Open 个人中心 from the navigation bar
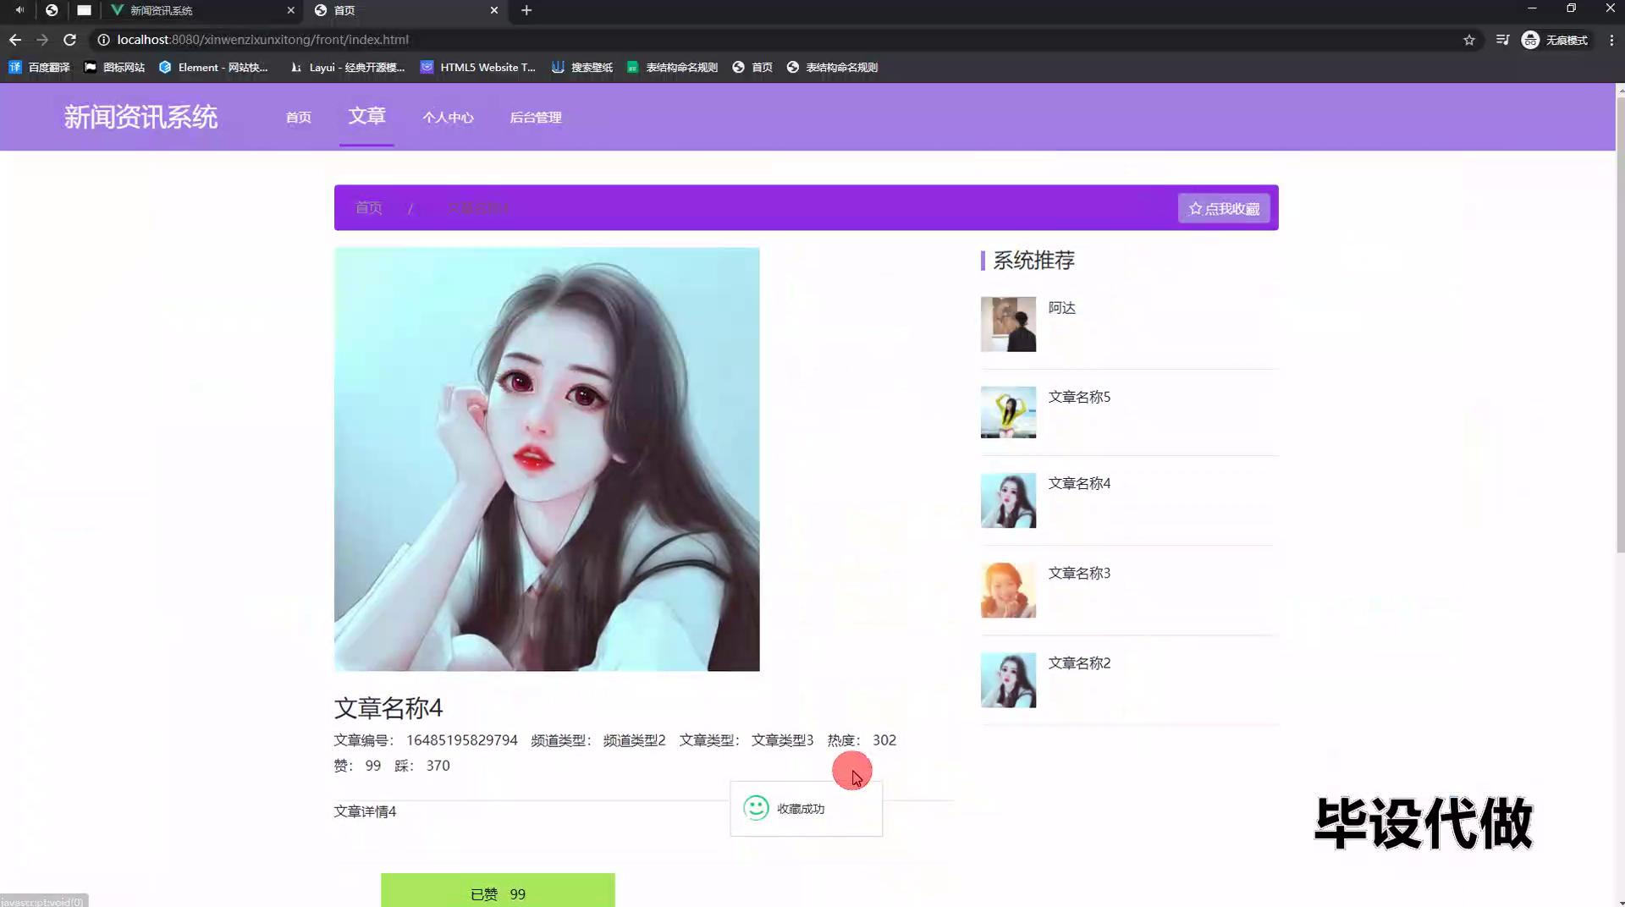The height and width of the screenshot is (907, 1625). point(448,118)
